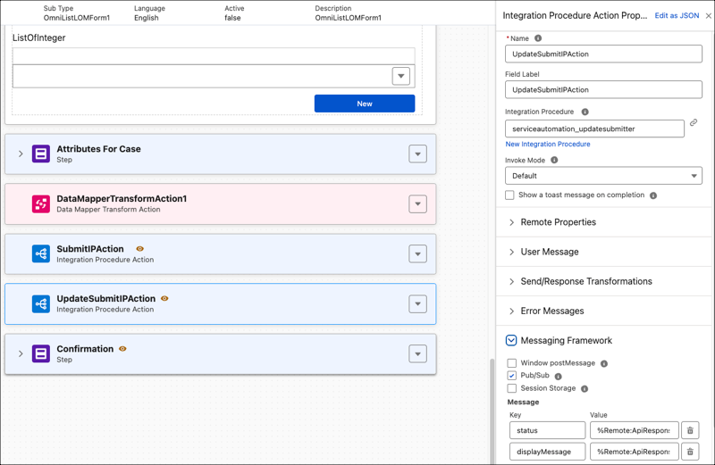Delete the status message key row

(x=690, y=430)
